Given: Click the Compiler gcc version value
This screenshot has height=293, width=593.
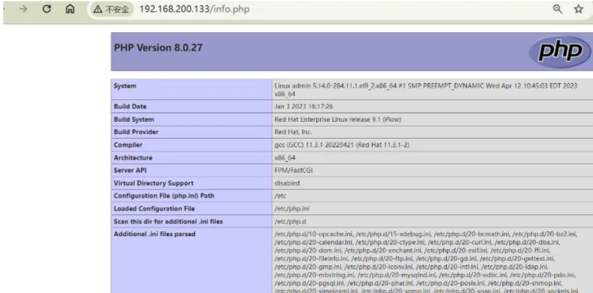Looking at the screenshot, I should point(342,145).
